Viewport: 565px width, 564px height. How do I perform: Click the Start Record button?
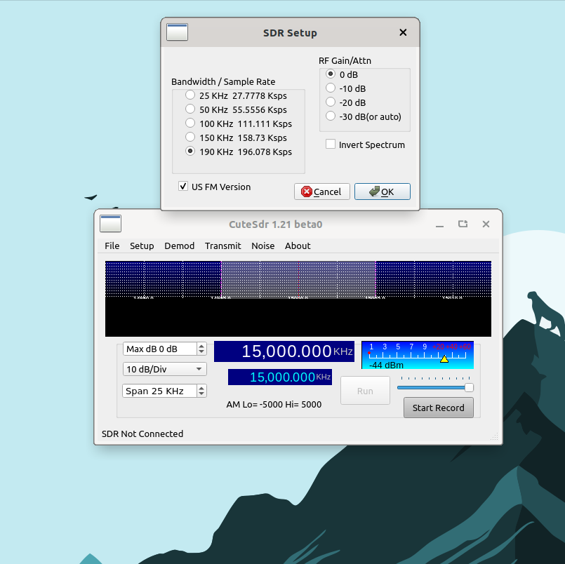point(438,408)
